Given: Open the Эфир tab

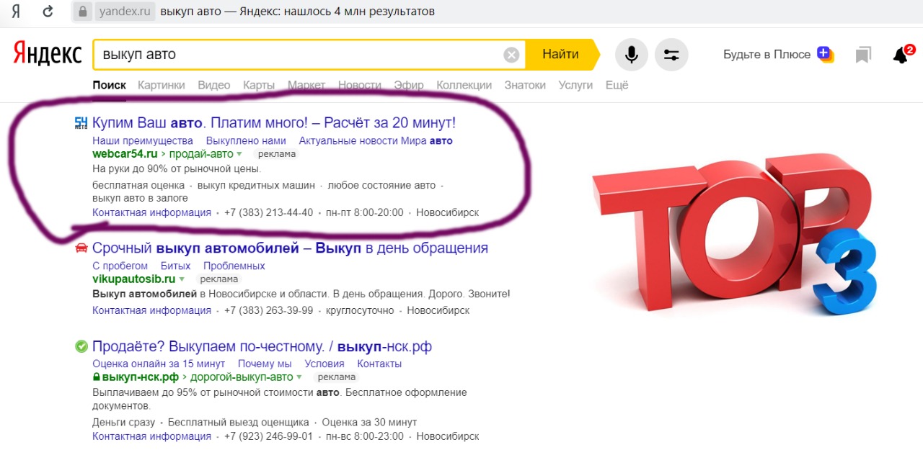Looking at the screenshot, I should tap(409, 85).
